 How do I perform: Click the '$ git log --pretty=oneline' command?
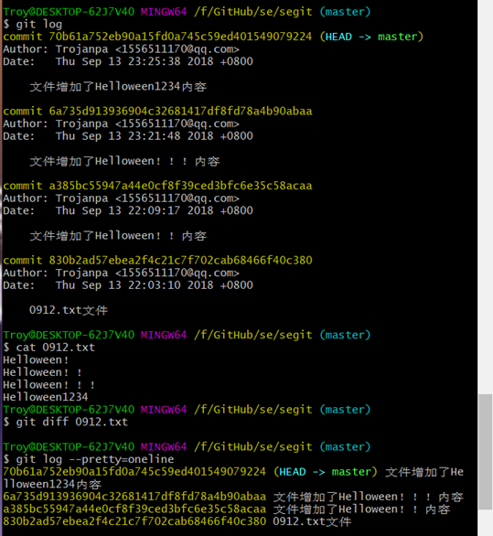[x=89, y=459]
